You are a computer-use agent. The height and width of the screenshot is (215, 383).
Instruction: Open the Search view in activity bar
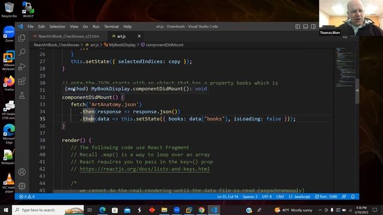(22, 52)
